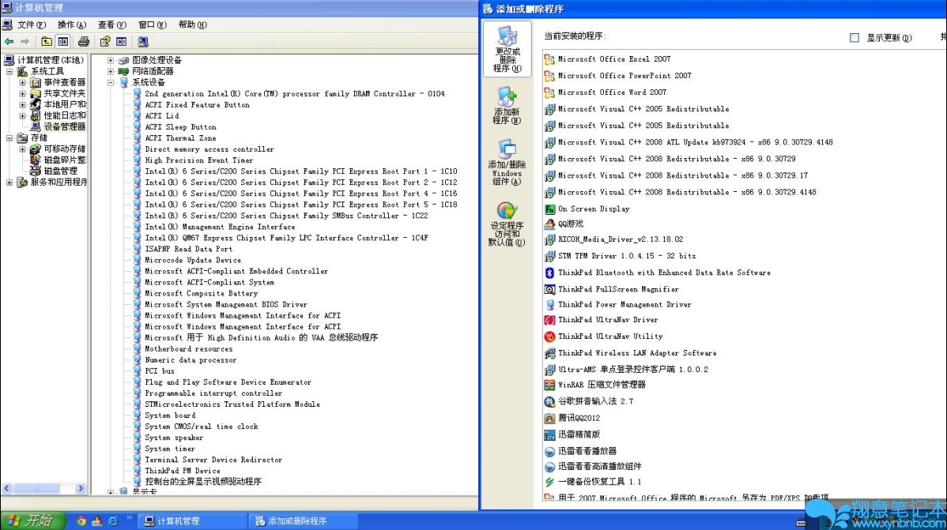Expand the 可移动存储 node

point(22,148)
